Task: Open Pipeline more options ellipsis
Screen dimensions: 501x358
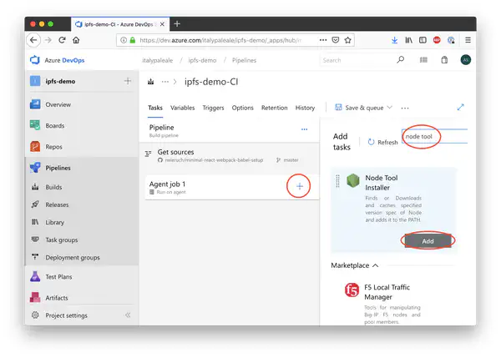Action: [x=304, y=129]
